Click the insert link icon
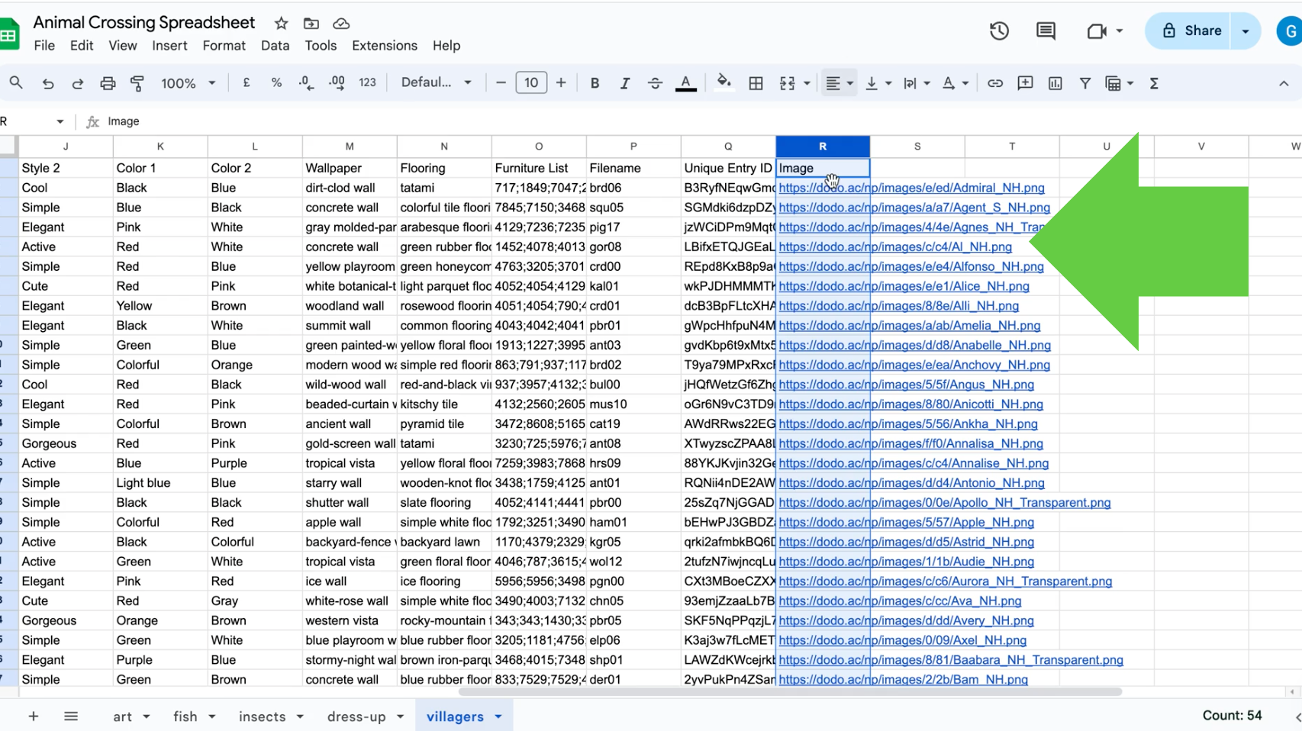1302x731 pixels. click(x=994, y=83)
